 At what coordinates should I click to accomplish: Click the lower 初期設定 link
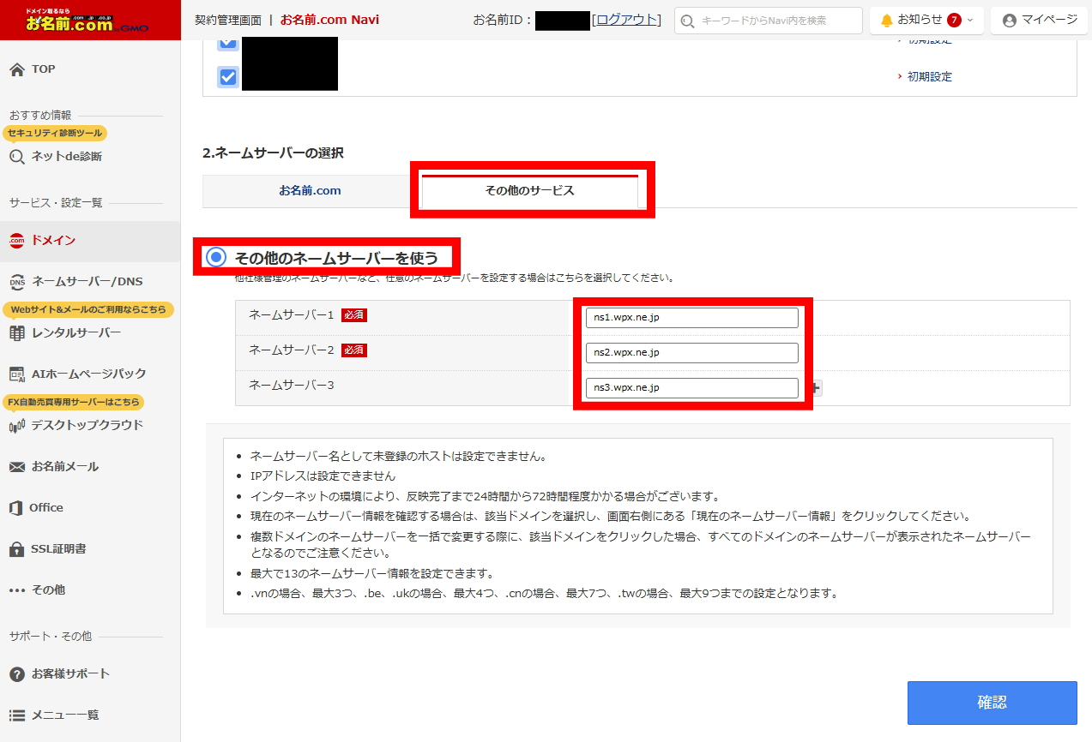pos(930,77)
